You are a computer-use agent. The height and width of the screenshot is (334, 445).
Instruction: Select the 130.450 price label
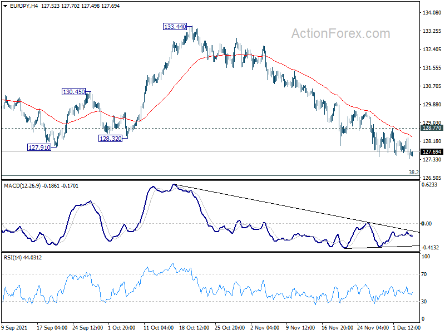[x=74, y=92]
